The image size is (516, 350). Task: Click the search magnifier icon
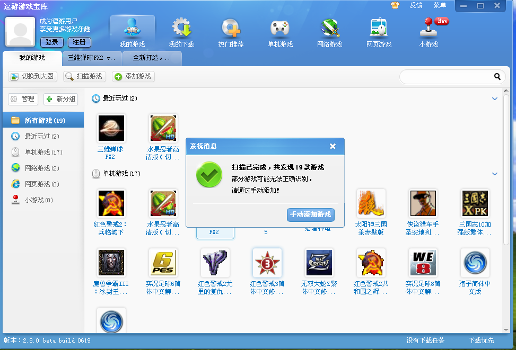click(x=497, y=77)
